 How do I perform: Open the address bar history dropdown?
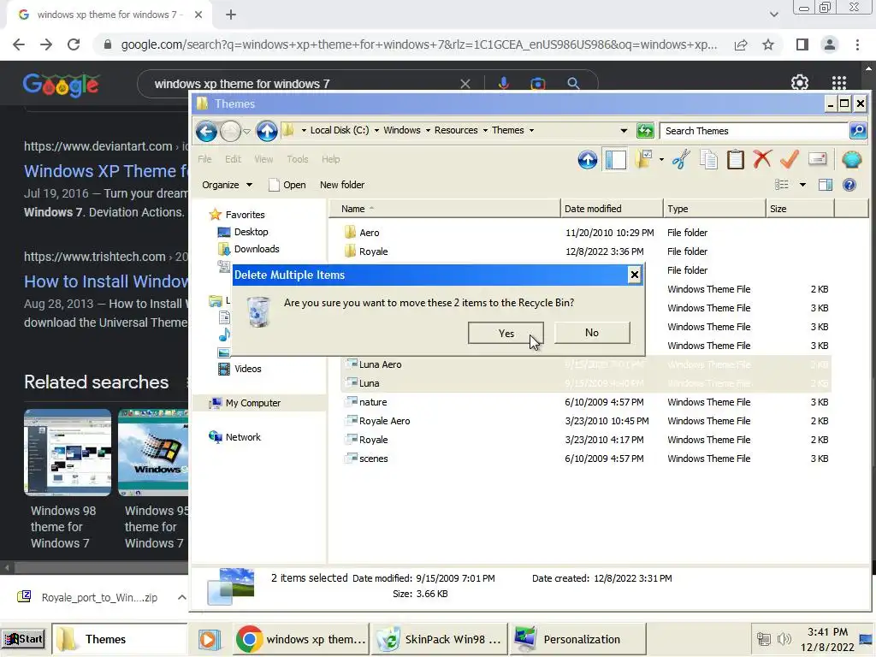click(624, 131)
